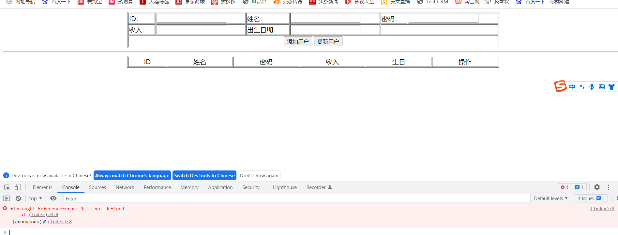This screenshot has width=618, height=235.
Task: Click 'Always match Chrome's language' button
Action: point(132,175)
